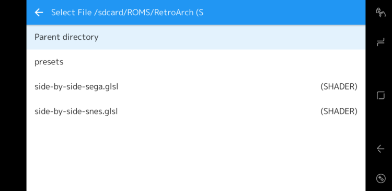
Task: Tap the square home navigation button
Action: (x=381, y=95)
